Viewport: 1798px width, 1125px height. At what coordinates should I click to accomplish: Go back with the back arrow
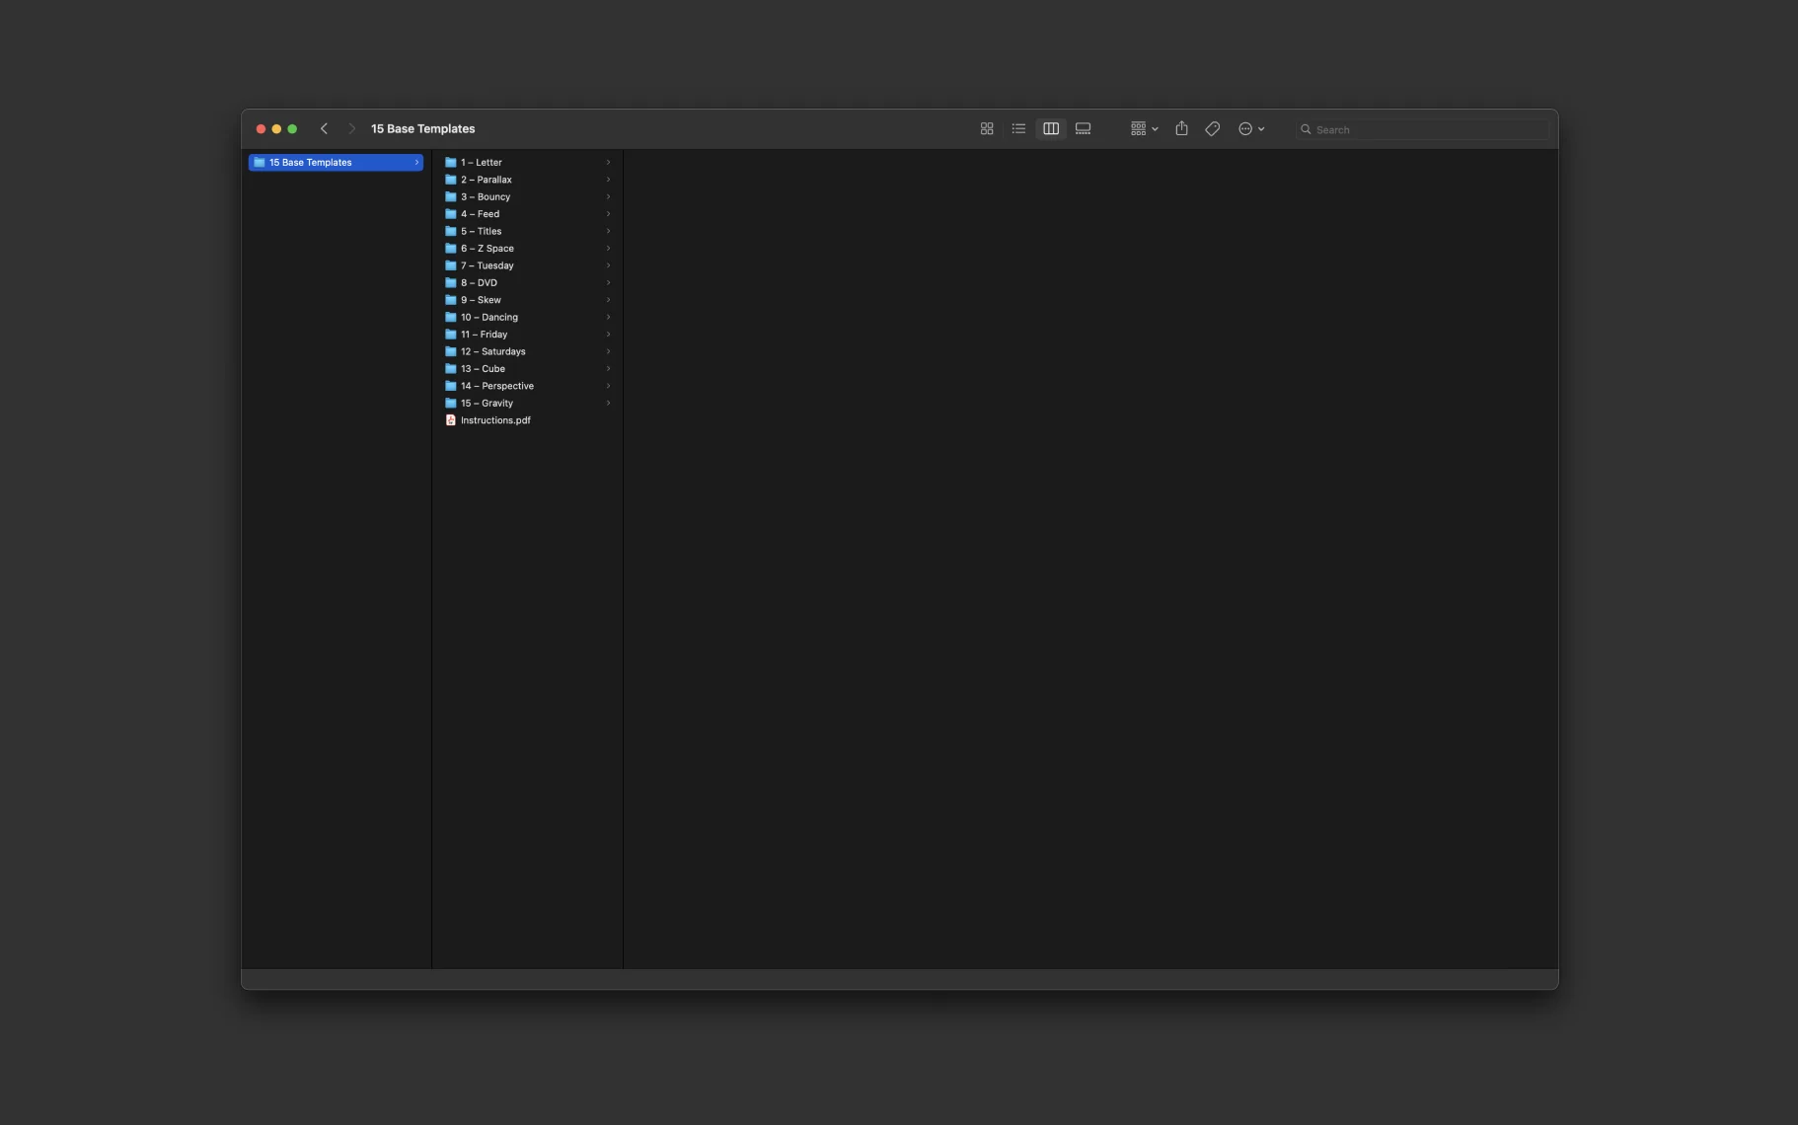click(324, 129)
